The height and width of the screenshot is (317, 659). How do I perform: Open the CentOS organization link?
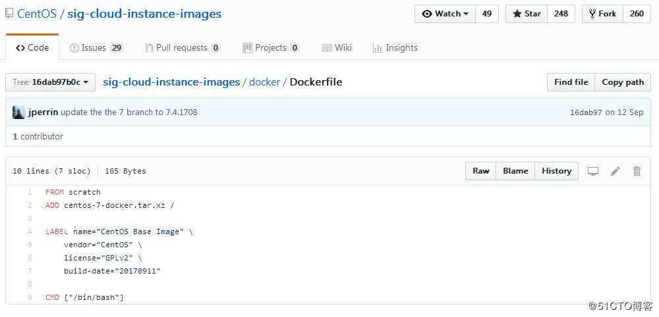click(36, 14)
